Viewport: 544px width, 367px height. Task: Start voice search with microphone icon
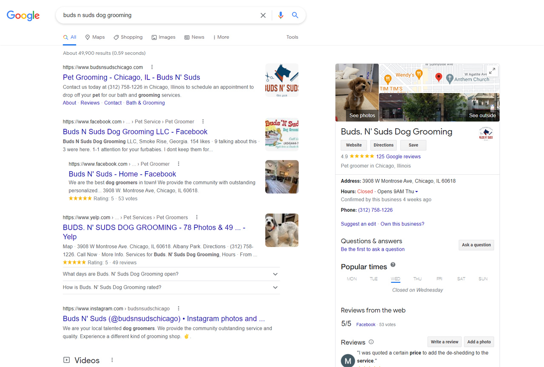[x=280, y=15]
